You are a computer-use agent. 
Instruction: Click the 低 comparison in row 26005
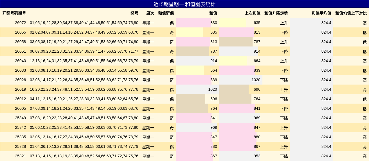(x=365, y=108)
